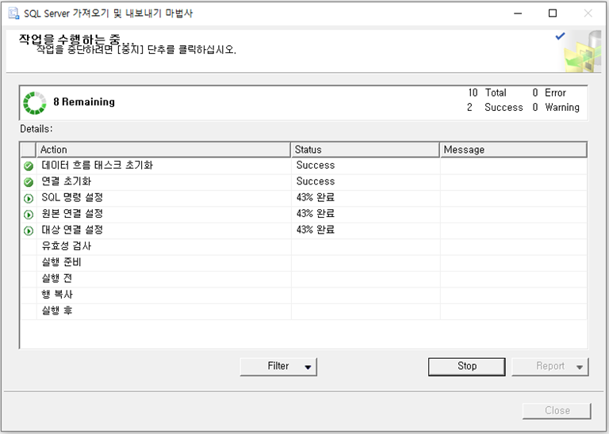Select the 실행 준비 row
Screen dimensions: 609x434
click(x=304, y=263)
